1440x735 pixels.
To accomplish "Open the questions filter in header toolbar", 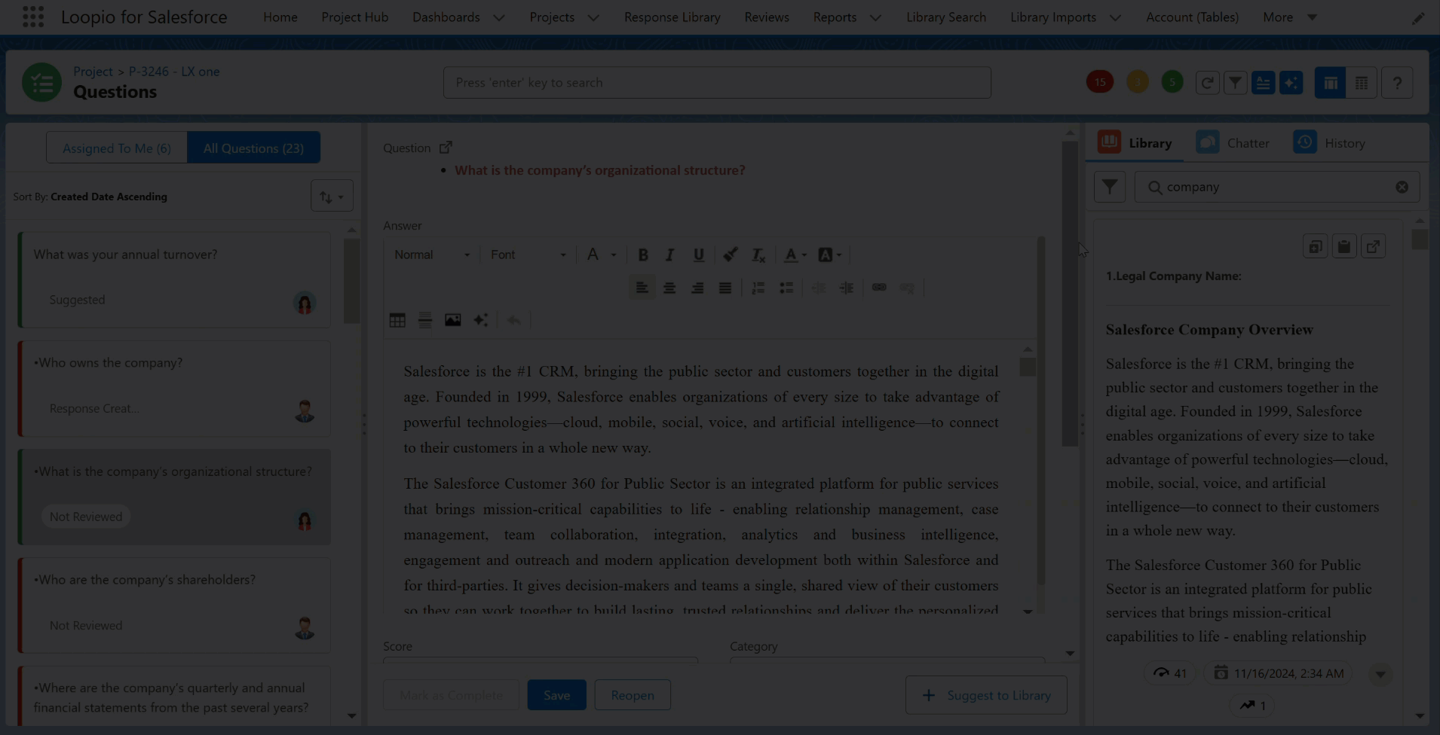I will 1235,83.
